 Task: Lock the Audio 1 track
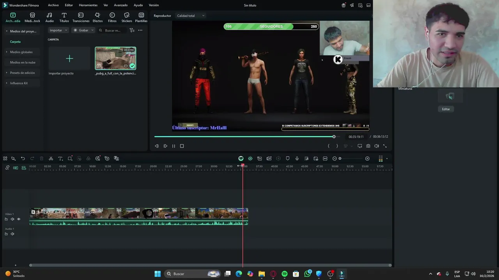click(6, 234)
